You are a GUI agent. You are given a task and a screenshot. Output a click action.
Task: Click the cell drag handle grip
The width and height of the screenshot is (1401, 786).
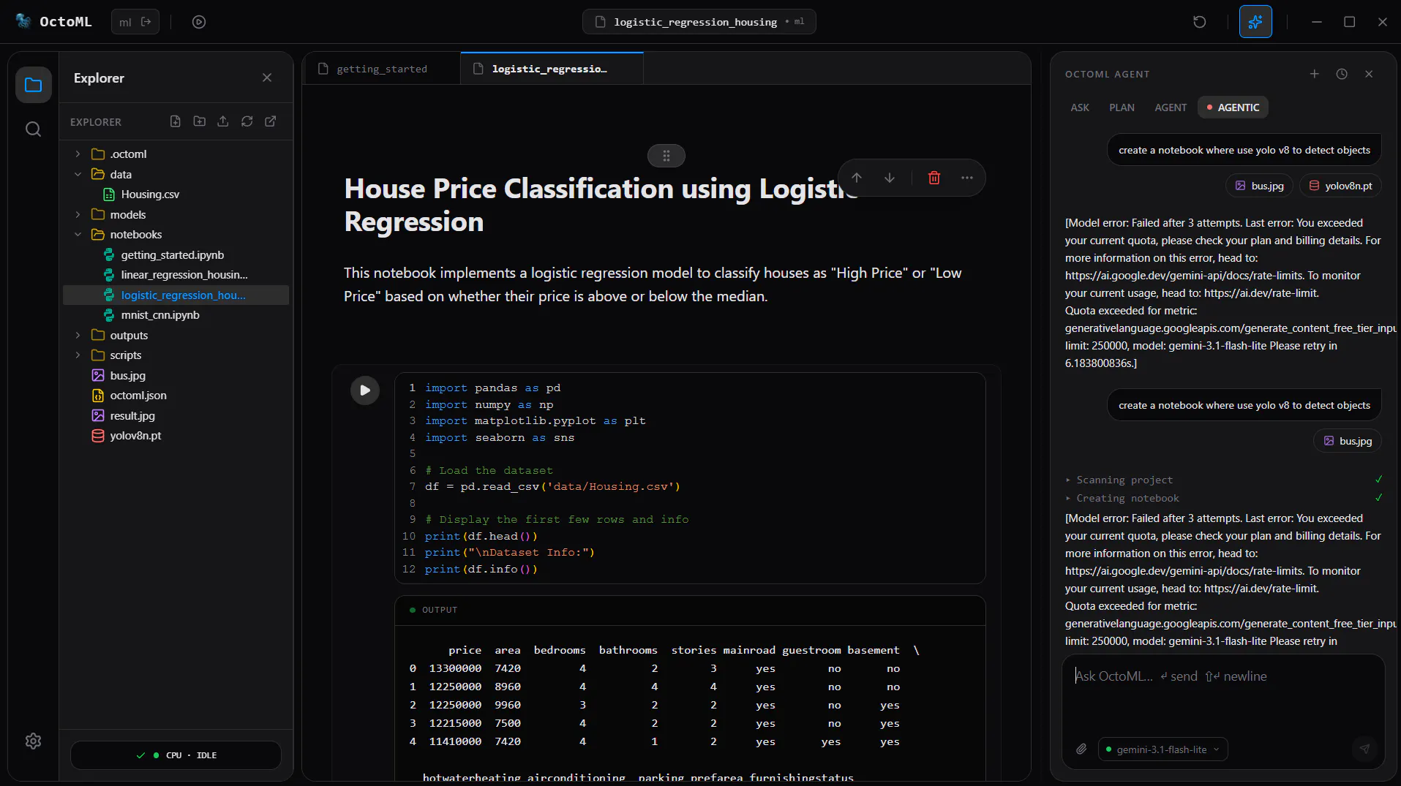coord(666,156)
